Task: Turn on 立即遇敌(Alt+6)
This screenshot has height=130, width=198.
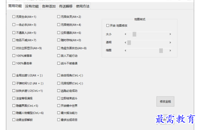Action: coord(59,33)
